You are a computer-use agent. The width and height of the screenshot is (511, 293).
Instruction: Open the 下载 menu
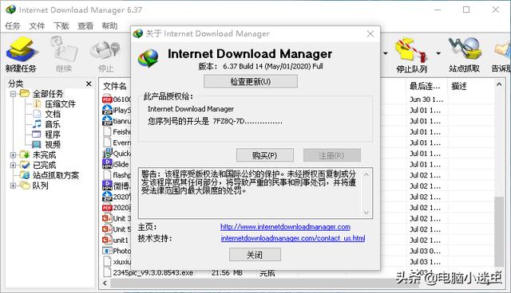61,25
